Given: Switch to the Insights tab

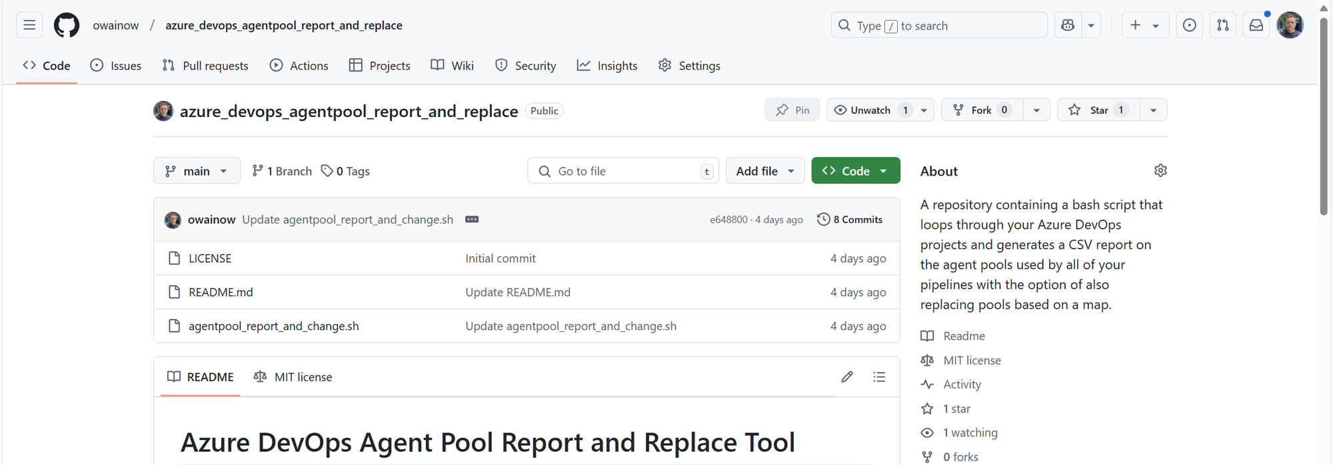Looking at the screenshot, I should [607, 66].
